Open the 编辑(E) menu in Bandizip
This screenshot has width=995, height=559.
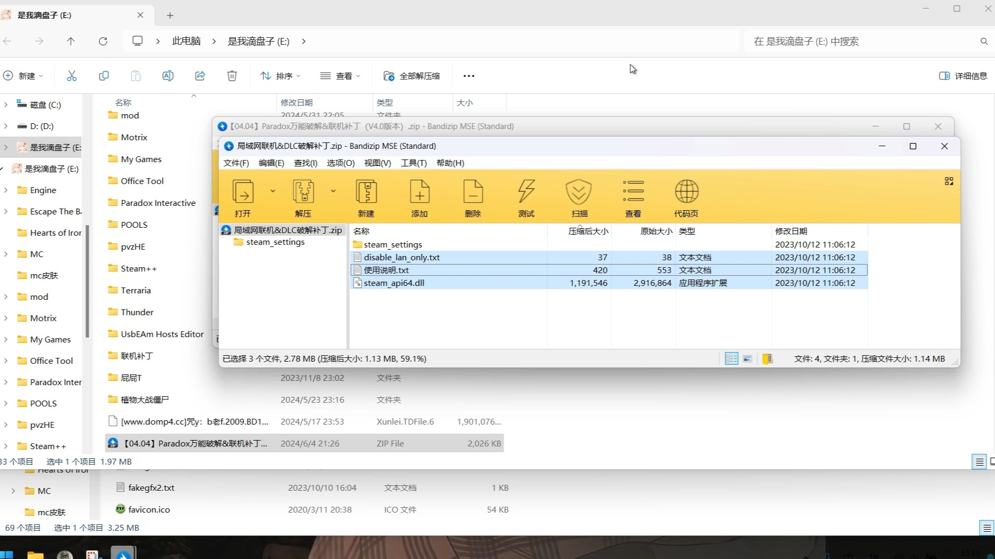tap(271, 163)
